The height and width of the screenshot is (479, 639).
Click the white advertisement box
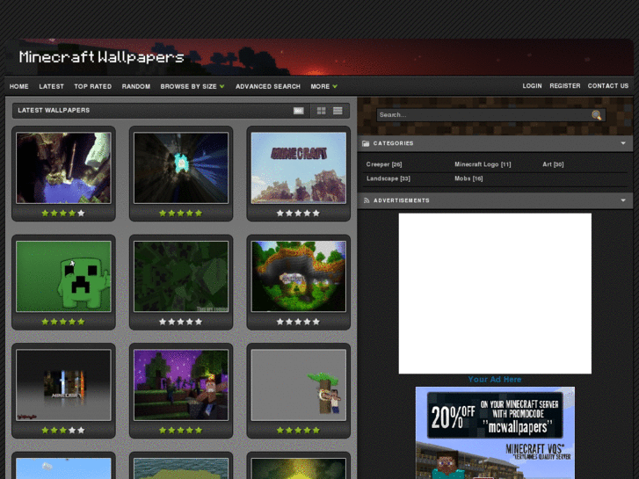pos(495,294)
